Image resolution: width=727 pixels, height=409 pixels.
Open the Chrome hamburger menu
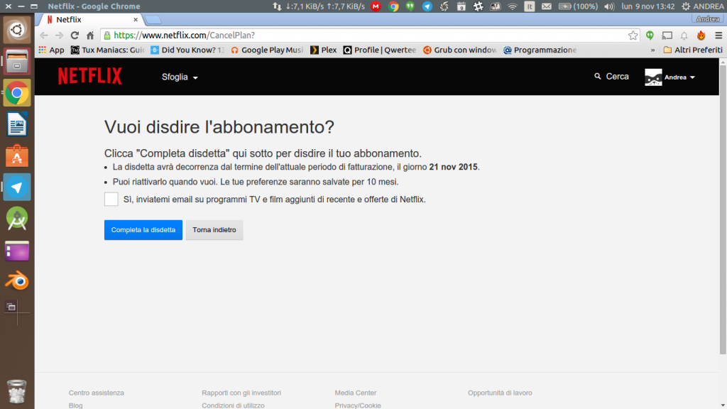[718, 36]
